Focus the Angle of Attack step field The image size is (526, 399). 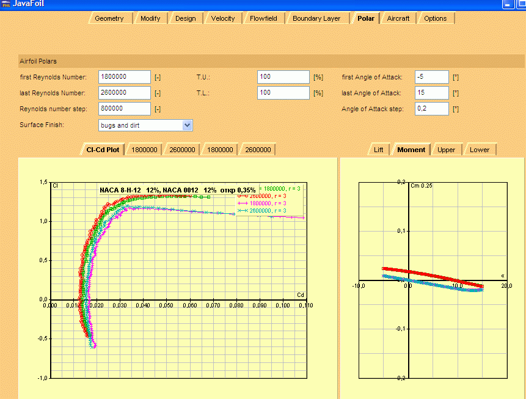(431, 109)
